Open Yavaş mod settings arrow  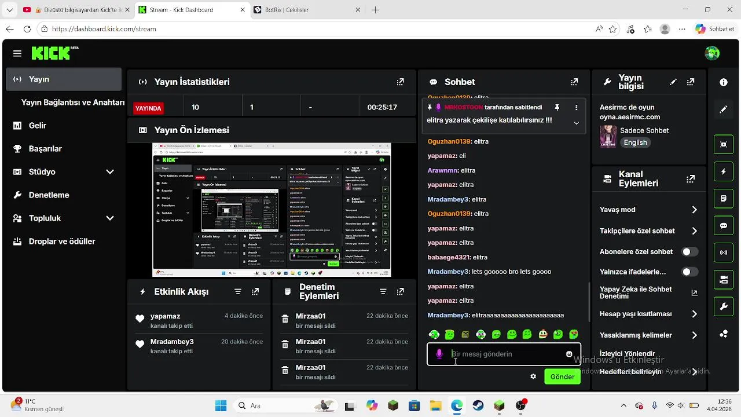[x=694, y=210]
